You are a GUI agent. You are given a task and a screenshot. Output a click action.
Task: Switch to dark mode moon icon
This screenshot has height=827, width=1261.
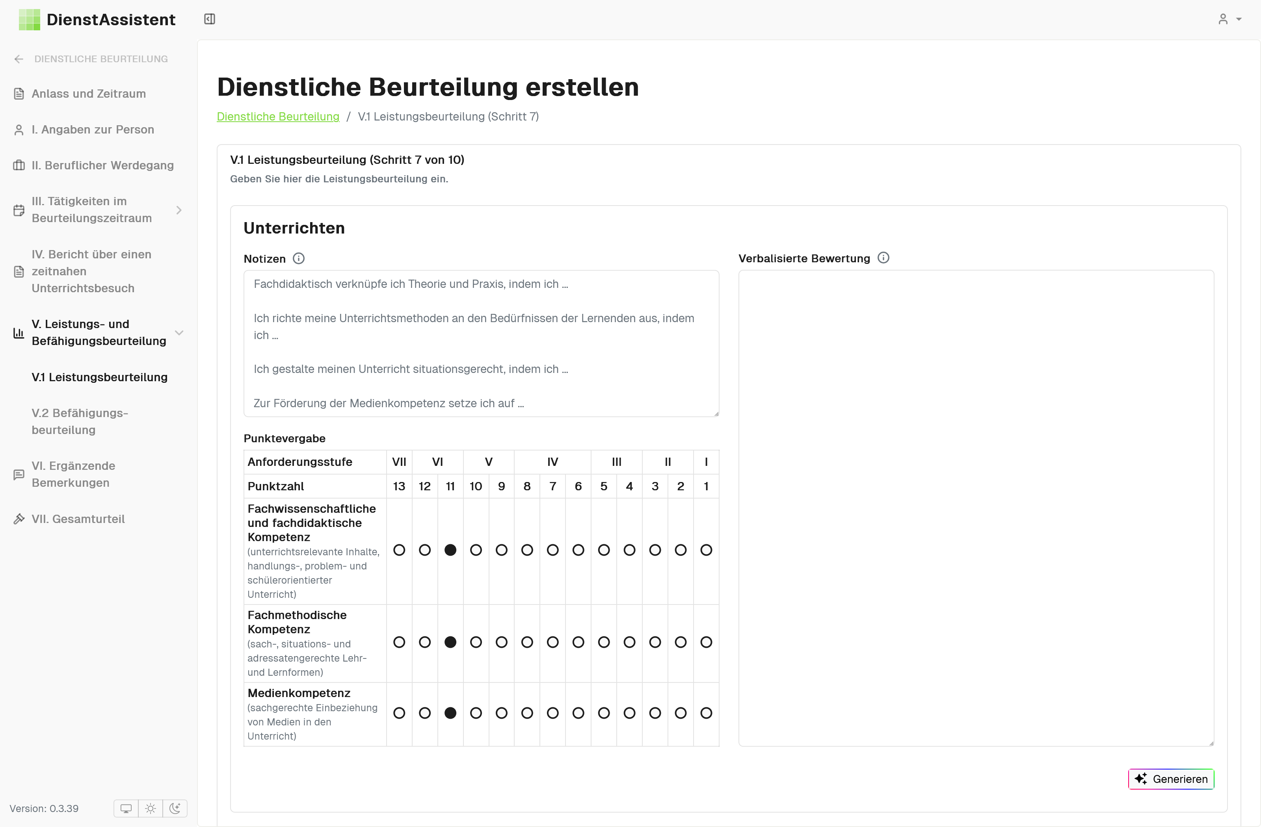click(x=175, y=808)
